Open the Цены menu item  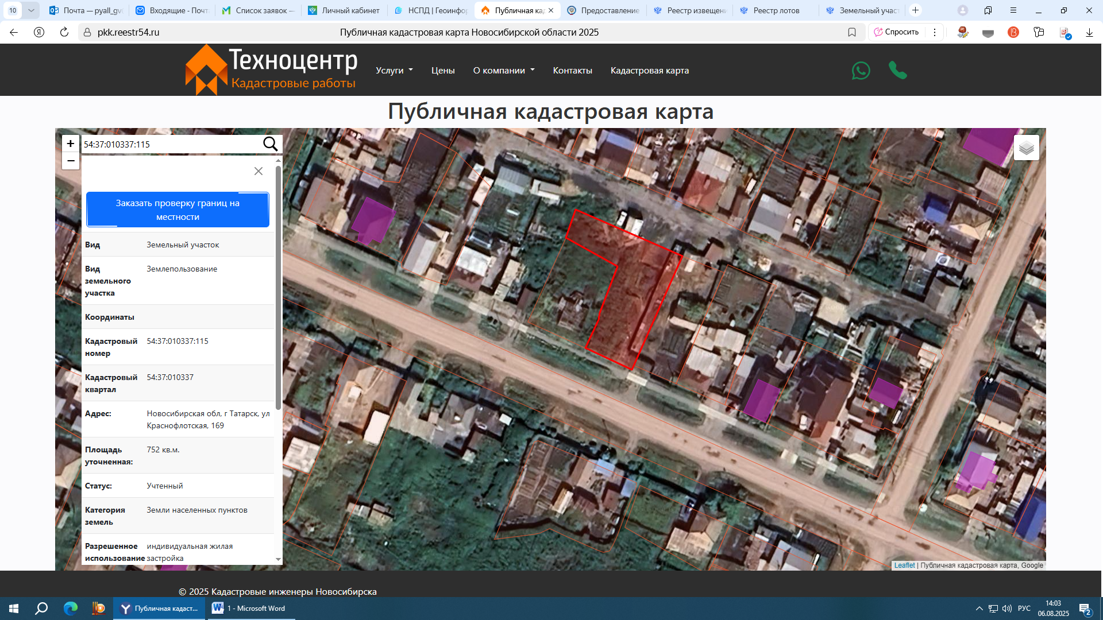pyautogui.click(x=443, y=71)
